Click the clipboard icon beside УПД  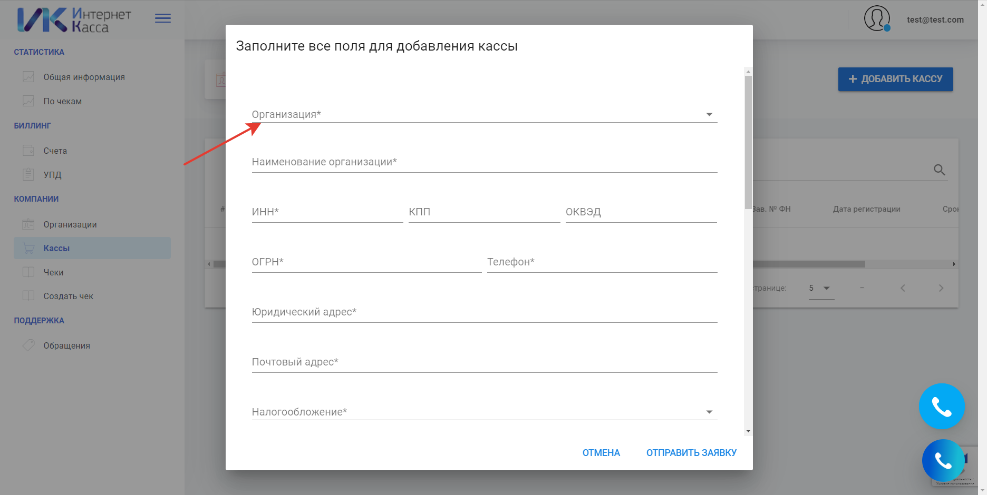(28, 174)
